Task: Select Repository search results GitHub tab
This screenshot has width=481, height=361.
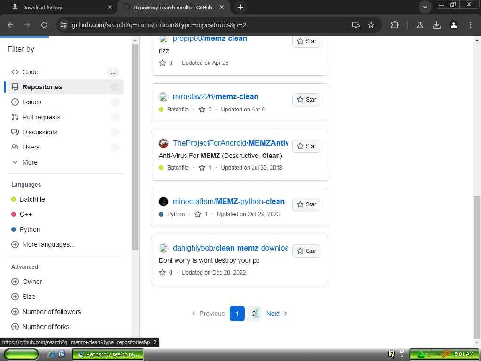Action: point(173,8)
